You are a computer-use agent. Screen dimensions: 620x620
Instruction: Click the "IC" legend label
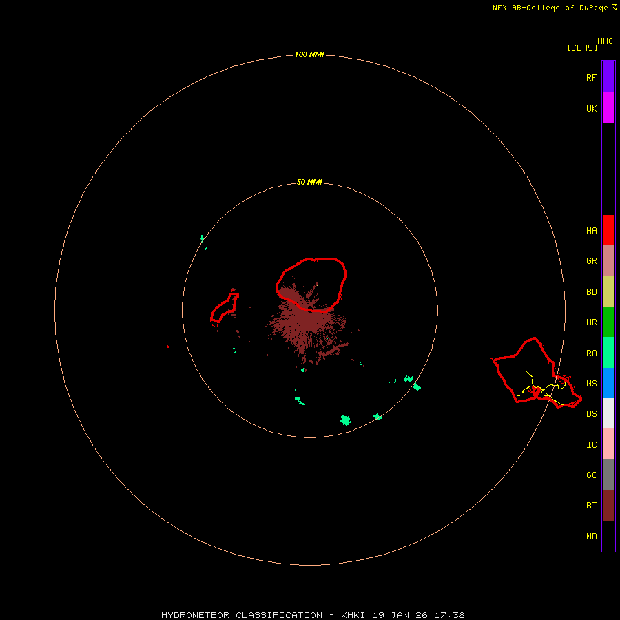[592, 445]
